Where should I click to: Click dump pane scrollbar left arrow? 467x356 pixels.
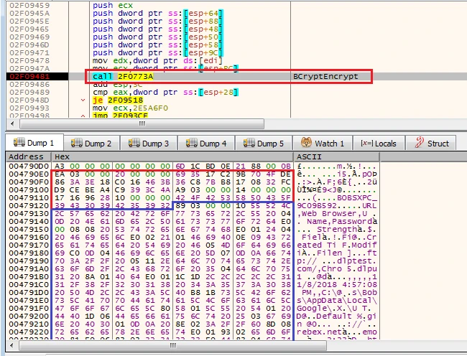12,345
